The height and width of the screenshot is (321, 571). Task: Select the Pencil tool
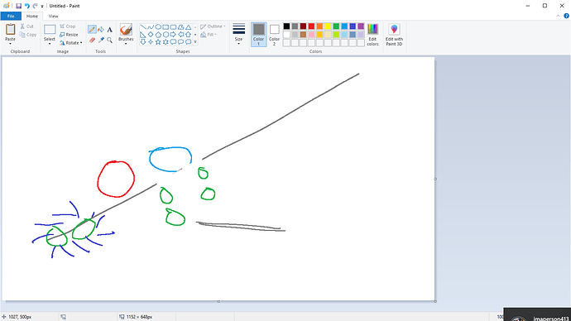92,30
